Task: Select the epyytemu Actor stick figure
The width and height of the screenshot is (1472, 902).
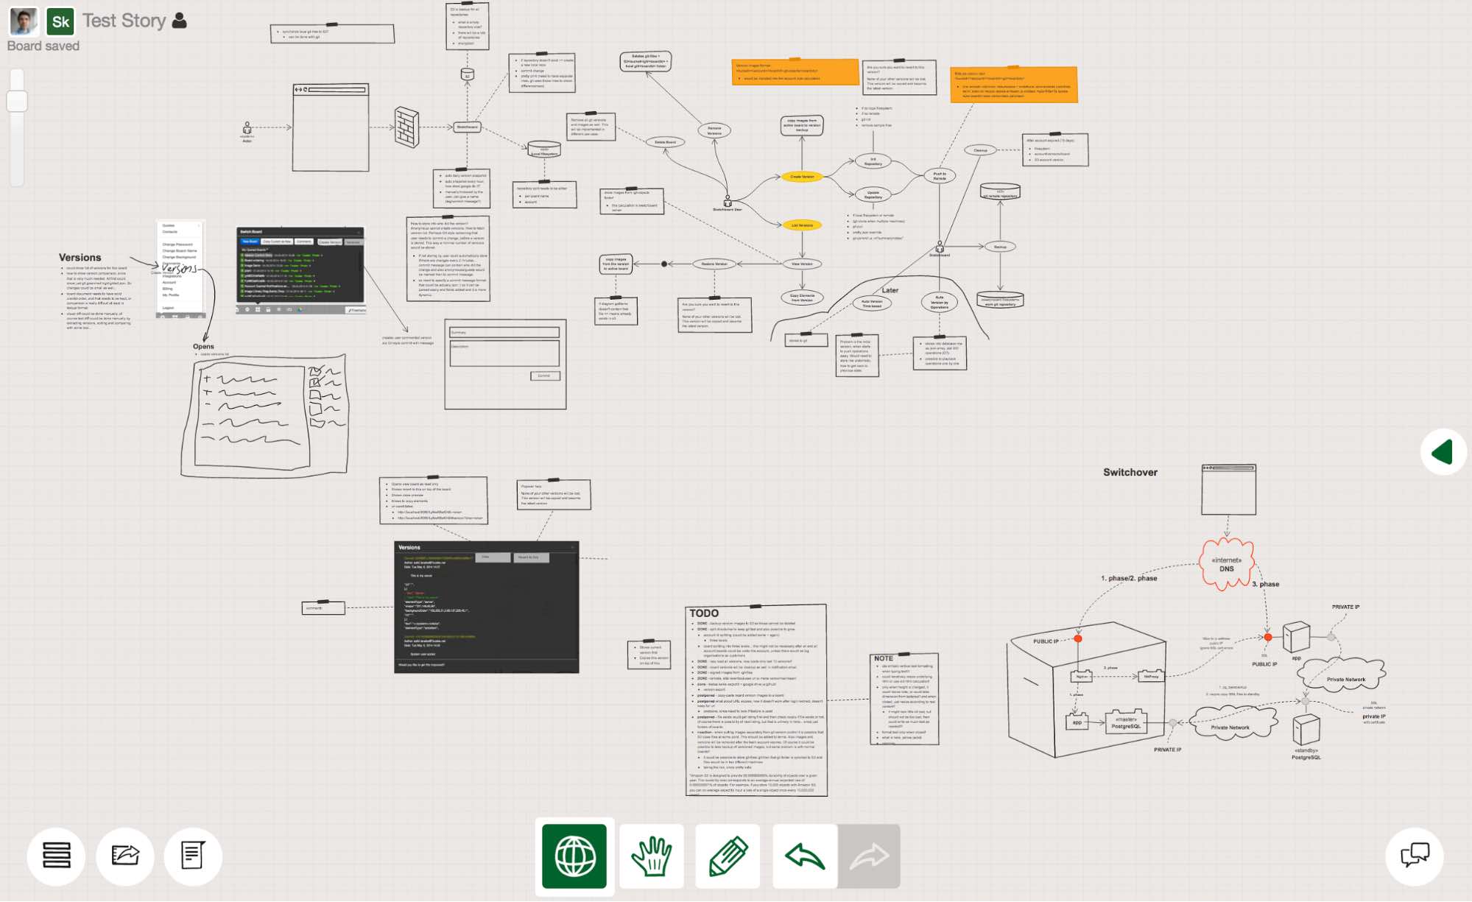Action: click(x=247, y=132)
